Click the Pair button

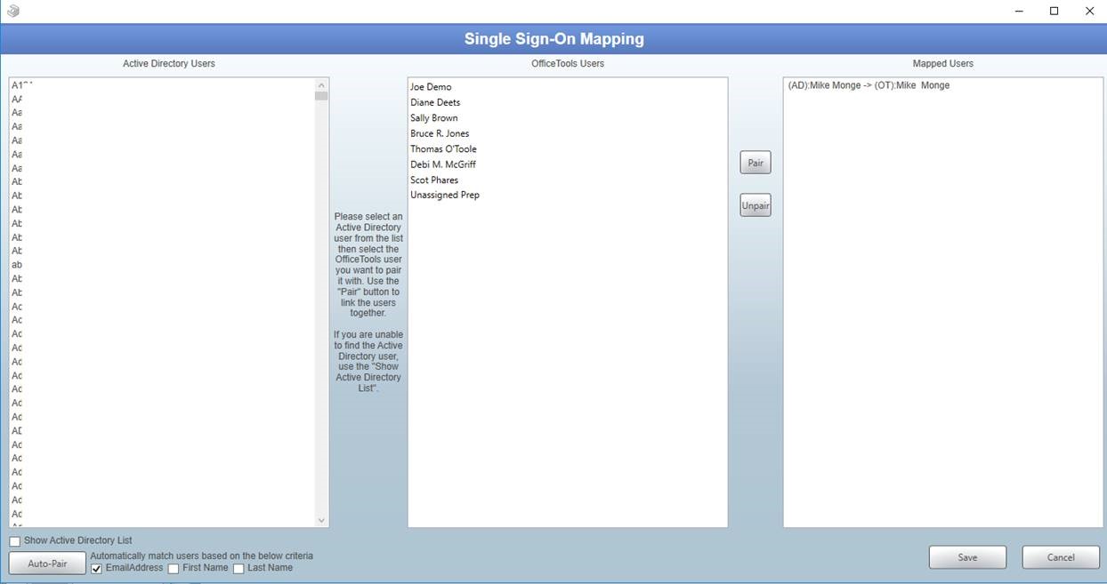click(756, 163)
